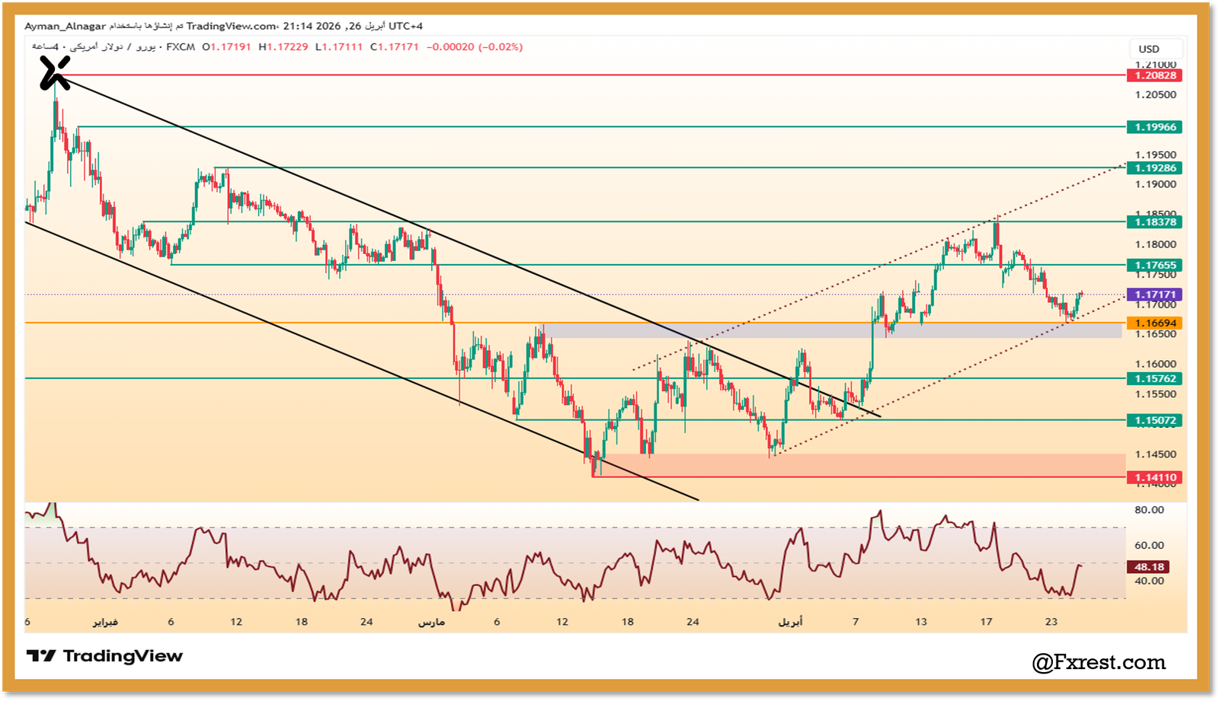
Task: Click the TradingView wordmark next to the logo
Action: pos(120,655)
